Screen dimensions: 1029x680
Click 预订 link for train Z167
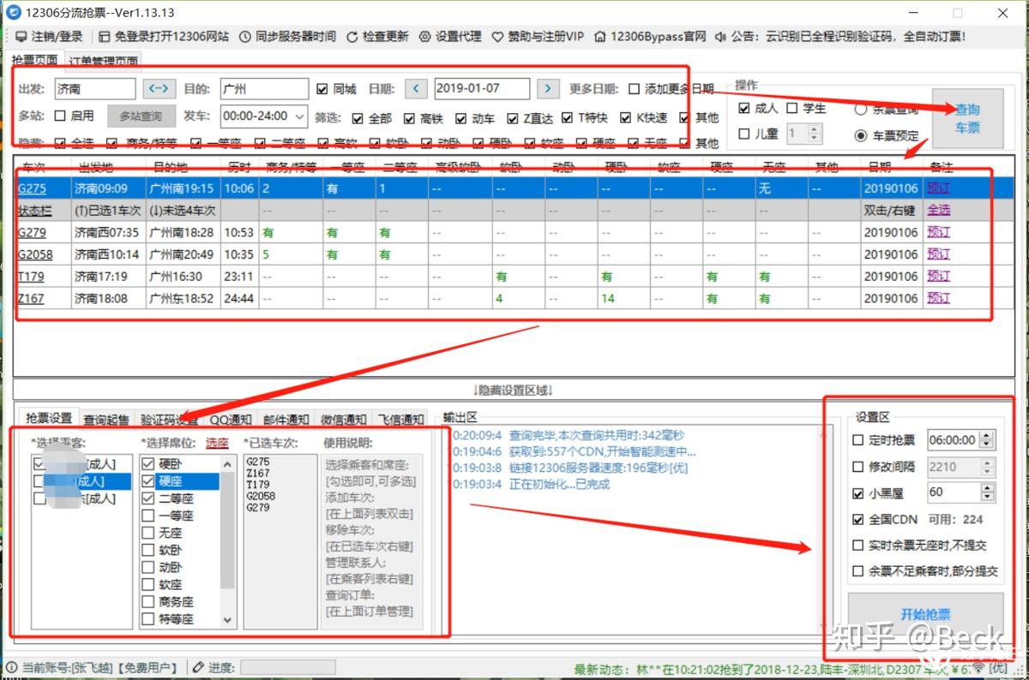pos(938,298)
